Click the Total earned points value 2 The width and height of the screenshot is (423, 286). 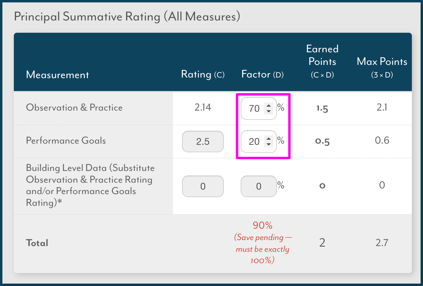point(322,243)
